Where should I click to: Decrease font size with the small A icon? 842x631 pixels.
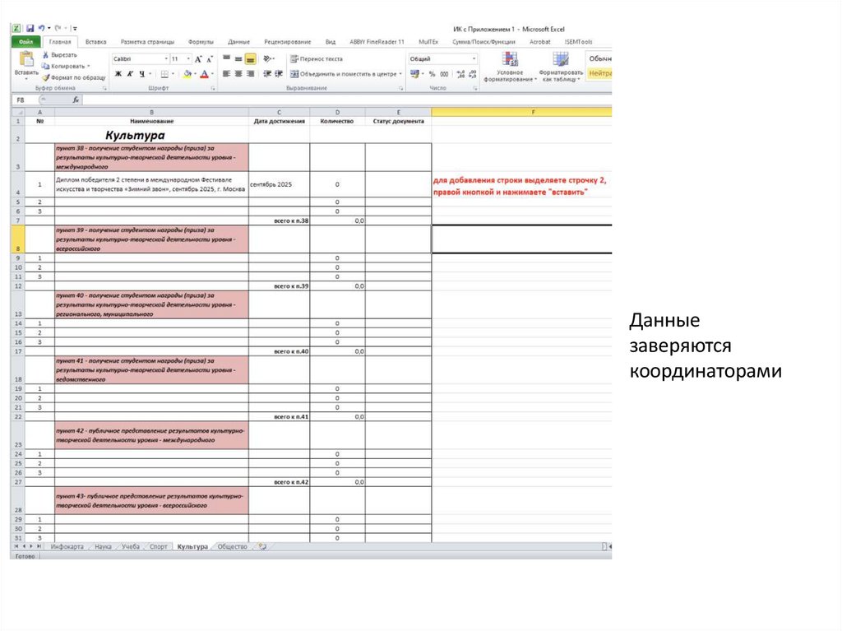pos(210,59)
